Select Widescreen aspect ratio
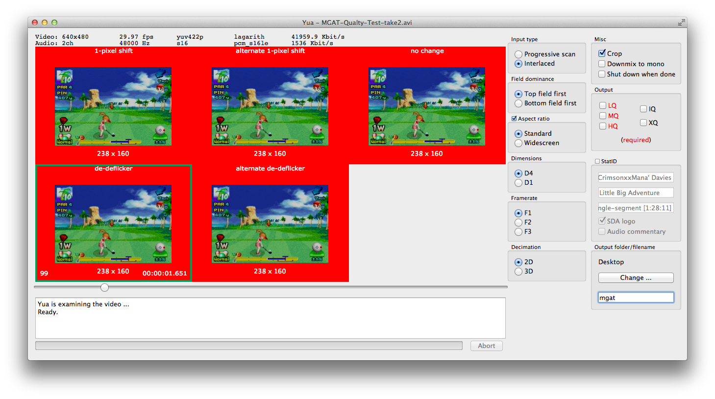This screenshot has width=715, height=399. click(518, 143)
